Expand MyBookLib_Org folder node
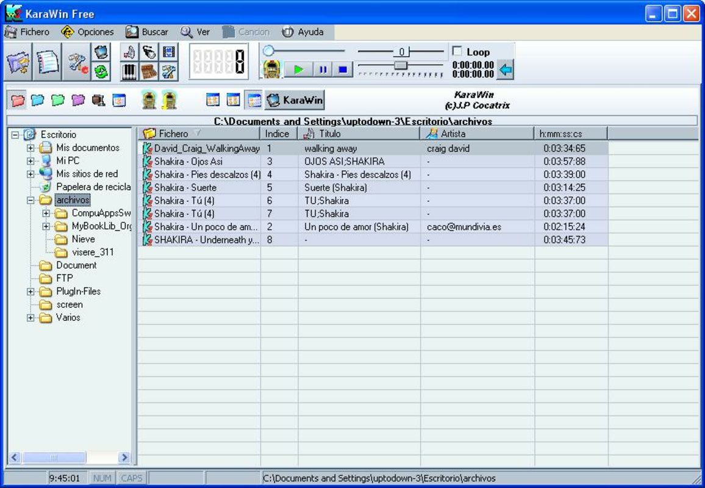 [x=46, y=226]
